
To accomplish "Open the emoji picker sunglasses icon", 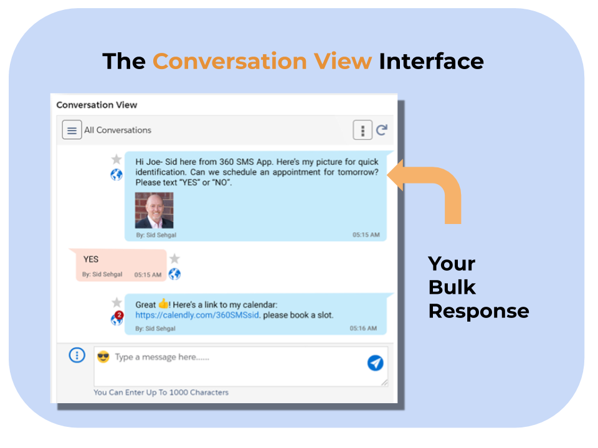I will (x=103, y=357).
